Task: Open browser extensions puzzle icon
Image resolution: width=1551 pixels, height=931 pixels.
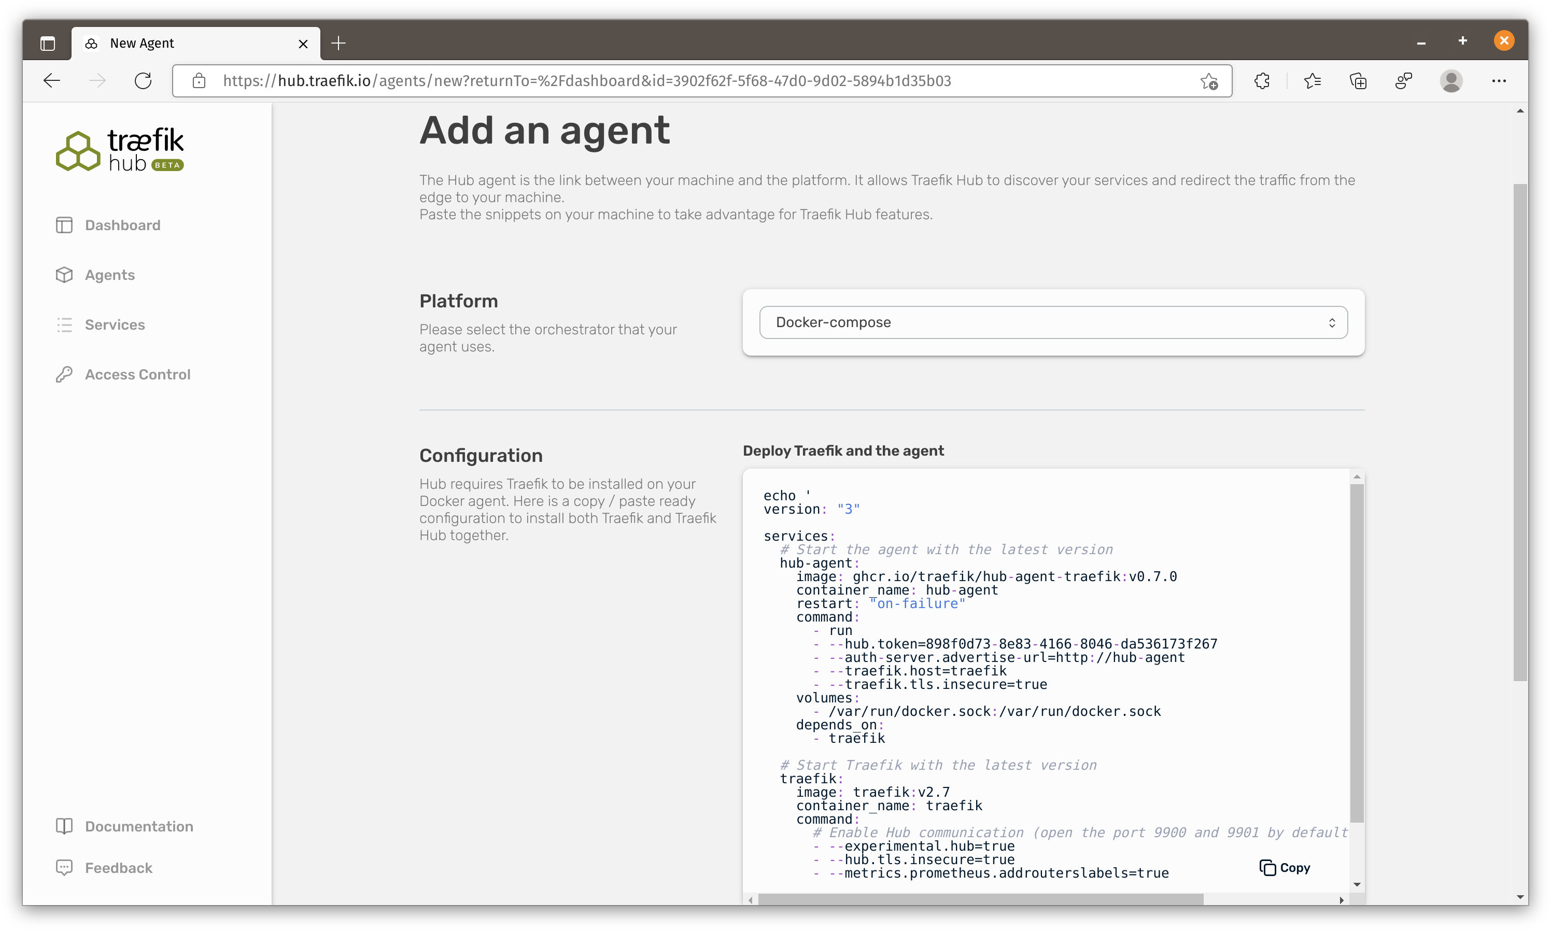Action: (1262, 81)
